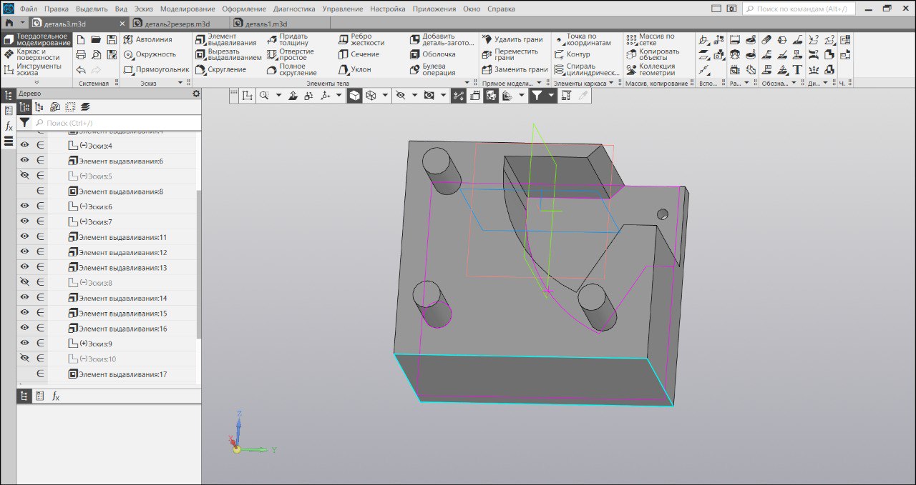Select Отверстие простое hole tool

(x=290, y=54)
